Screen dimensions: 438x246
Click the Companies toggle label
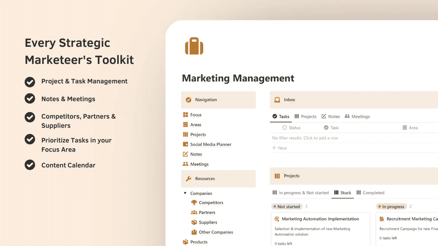coord(201,193)
